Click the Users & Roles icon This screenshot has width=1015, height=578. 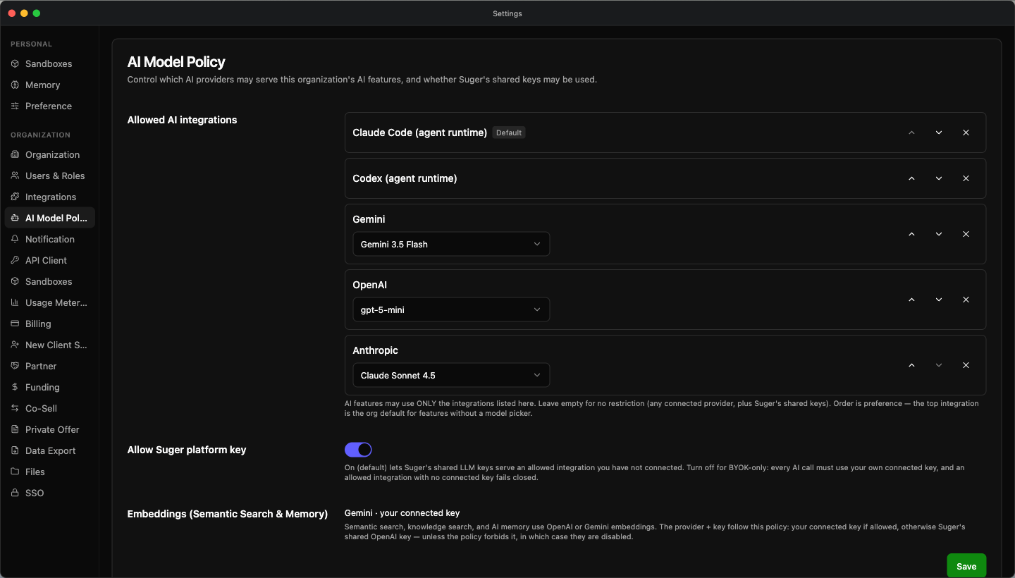15,176
